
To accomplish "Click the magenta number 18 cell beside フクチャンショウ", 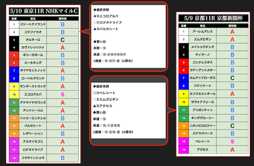I will tap(14, 158).
